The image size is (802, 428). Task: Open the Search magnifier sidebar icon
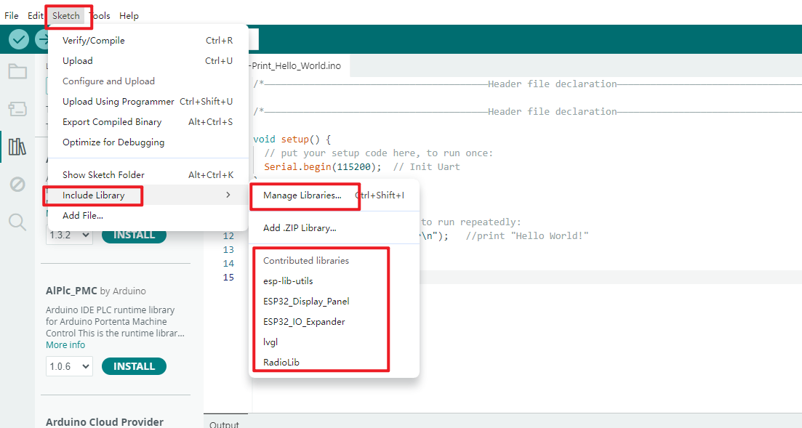(17, 222)
